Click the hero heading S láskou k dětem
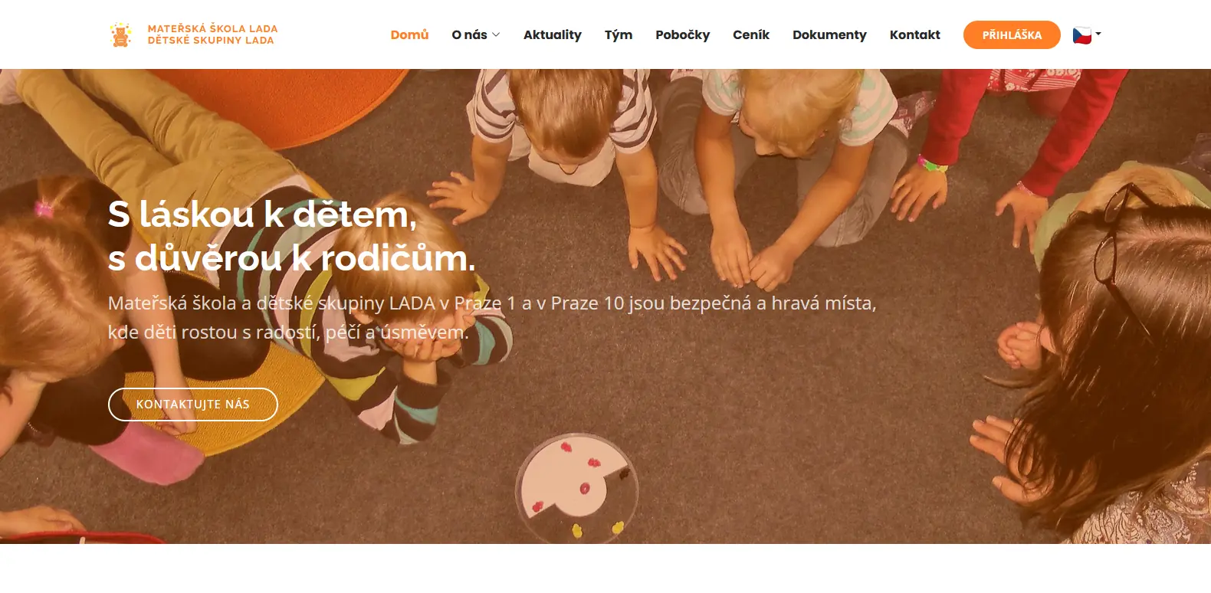 pos(262,214)
